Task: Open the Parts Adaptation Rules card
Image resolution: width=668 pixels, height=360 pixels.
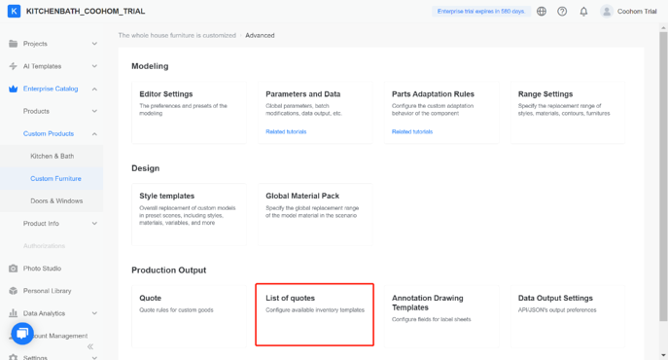Action: [441, 113]
